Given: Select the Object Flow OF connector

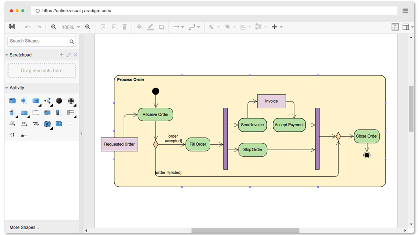Looking at the screenshot, I should point(24,124).
